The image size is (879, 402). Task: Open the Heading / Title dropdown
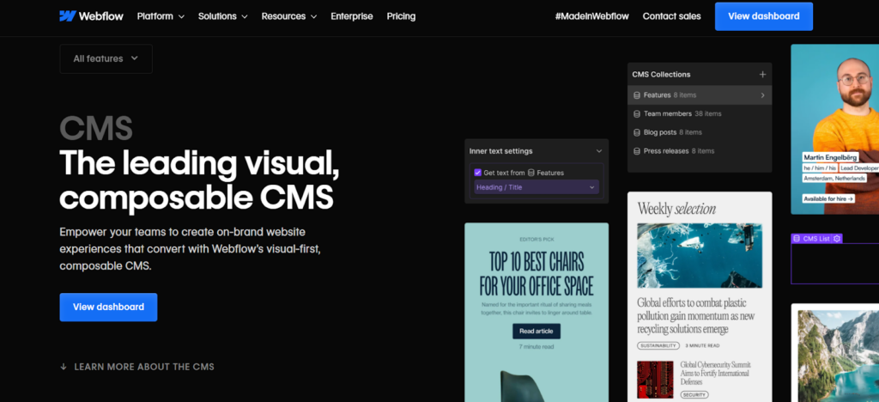536,187
